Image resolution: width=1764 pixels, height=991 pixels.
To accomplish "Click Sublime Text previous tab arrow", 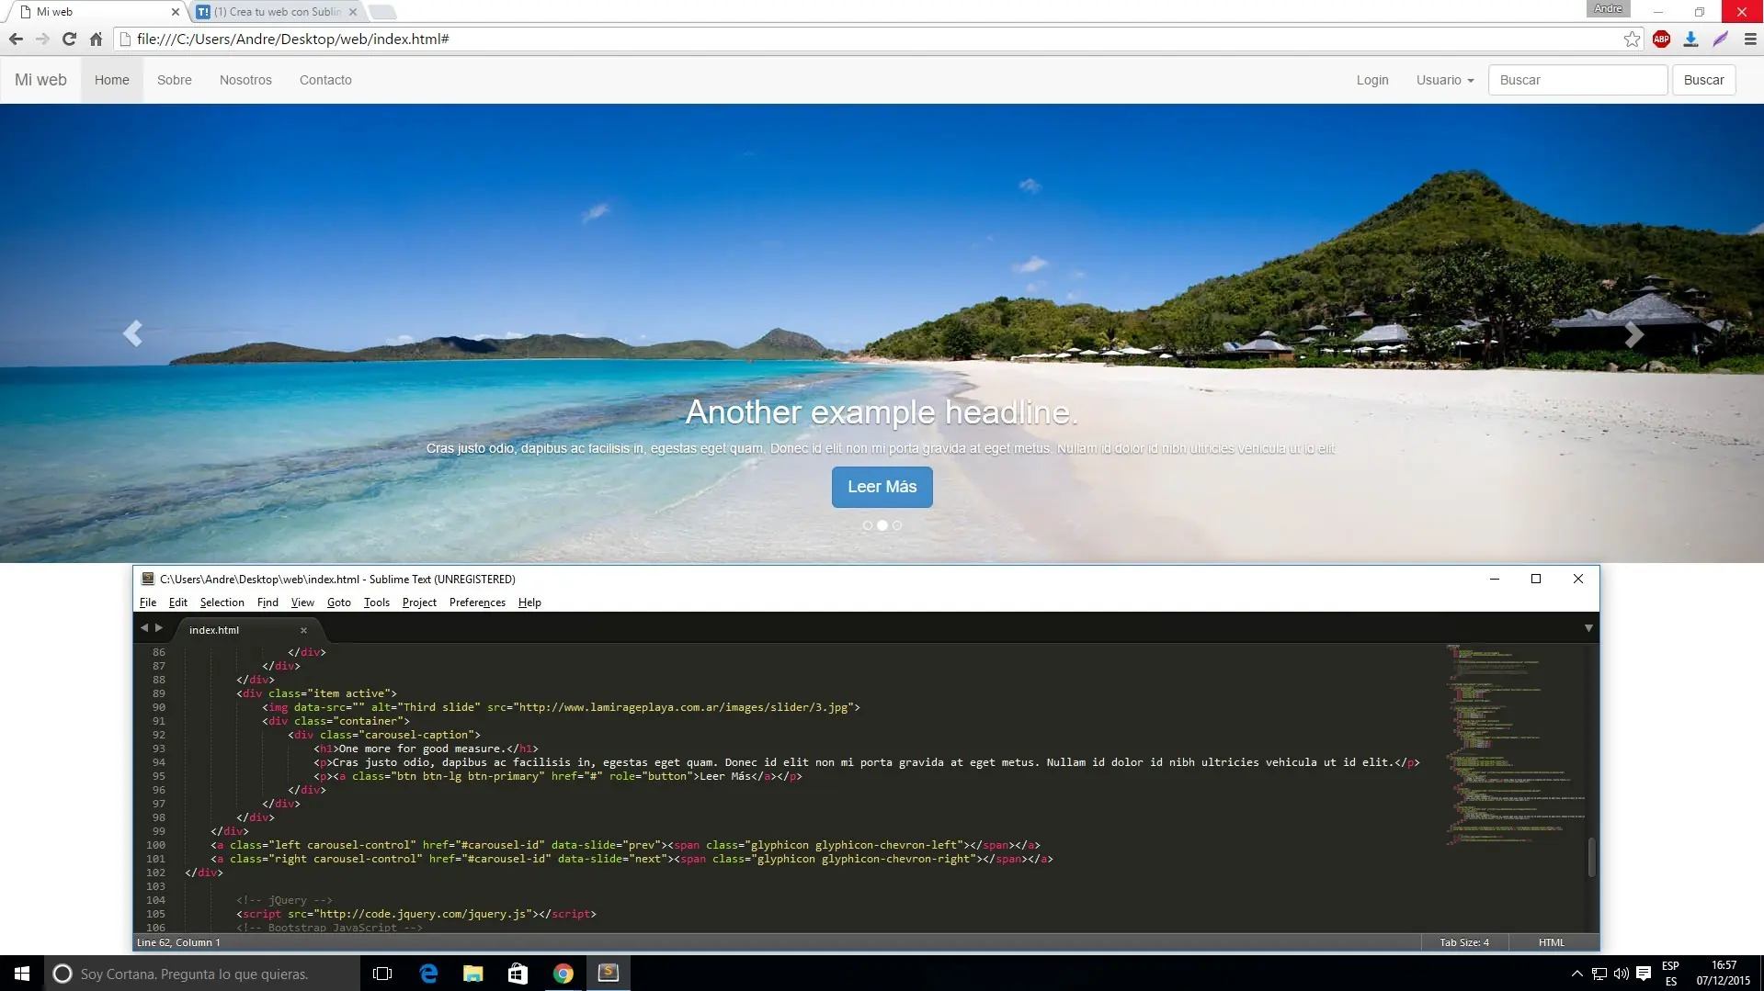I will point(144,628).
